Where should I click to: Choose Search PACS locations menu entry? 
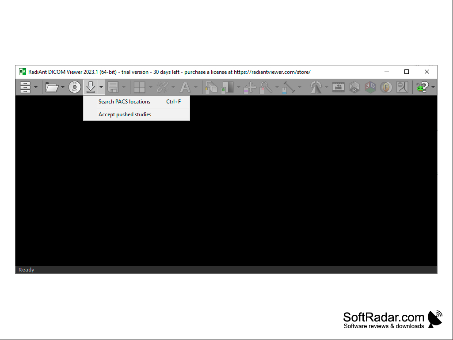pos(137,102)
